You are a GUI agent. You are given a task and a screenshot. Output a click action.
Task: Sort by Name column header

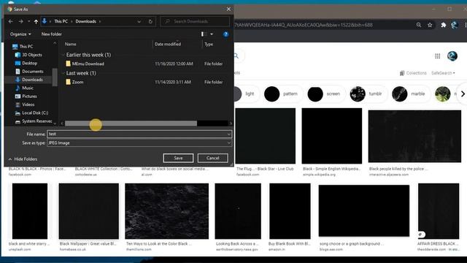coord(71,44)
